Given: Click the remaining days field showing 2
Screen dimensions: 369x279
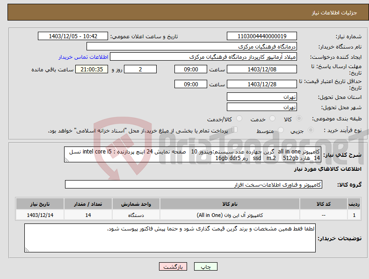Looking at the screenshot, I should point(140,69).
